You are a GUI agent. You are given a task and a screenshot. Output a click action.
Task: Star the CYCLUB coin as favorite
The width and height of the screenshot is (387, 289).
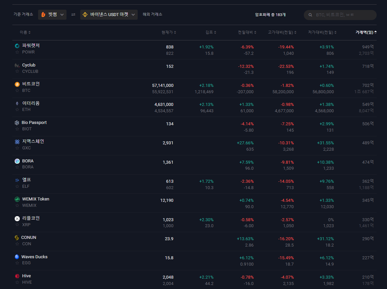click(x=17, y=71)
